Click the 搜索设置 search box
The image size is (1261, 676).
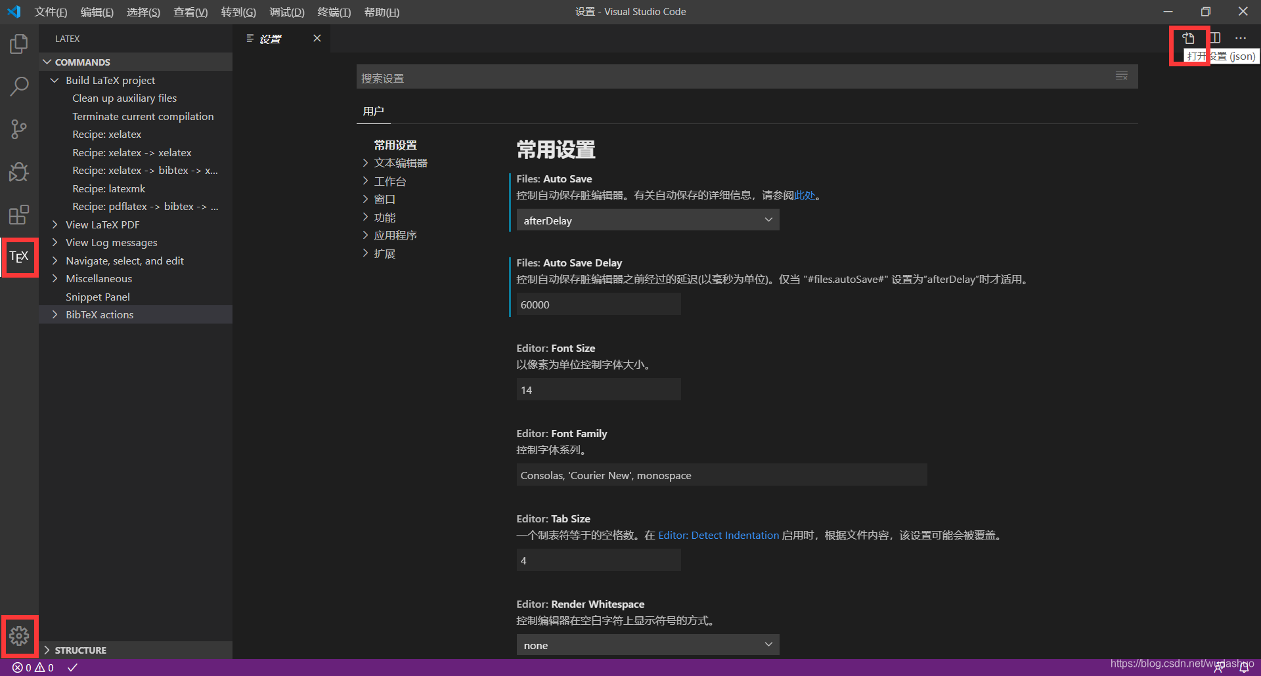pos(747,77)
